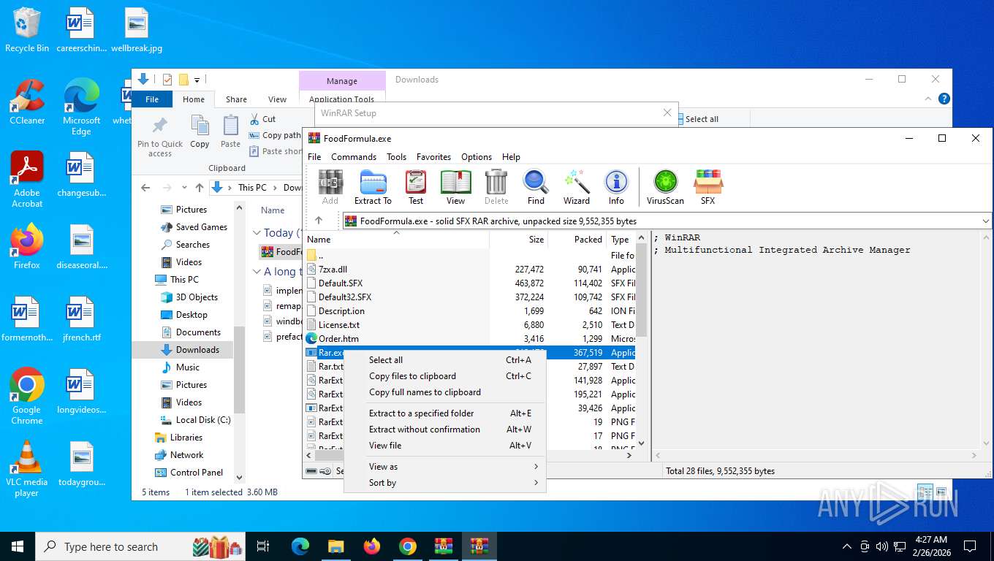Image resolution: width=994 pixels, height=561 pixels.
Task: Go up one level using arrow button
Action: click(319, 221)
